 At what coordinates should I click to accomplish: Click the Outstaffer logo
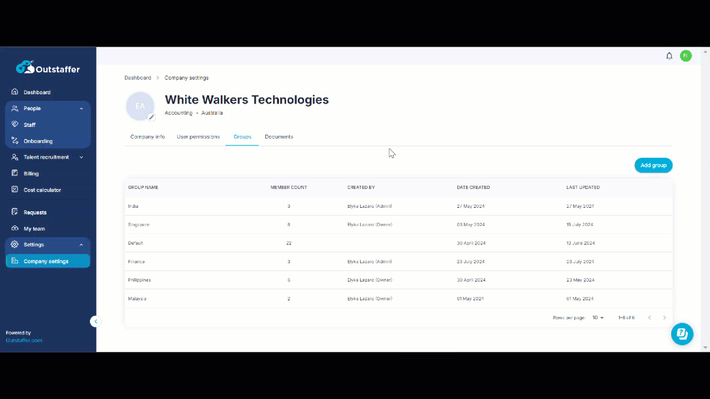point(48,68)
